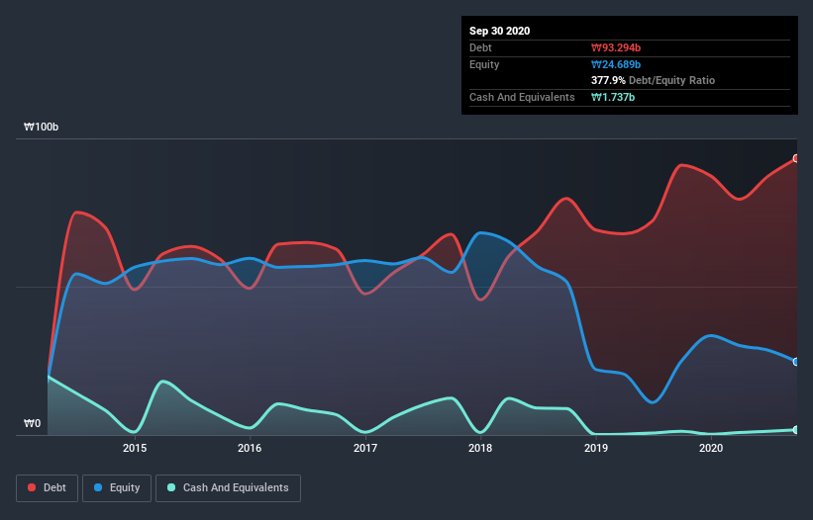Image resolution: width=813 pixels, height=520 pixels.
Task: Click the ₩0 y-axis label
Action: 32,423
